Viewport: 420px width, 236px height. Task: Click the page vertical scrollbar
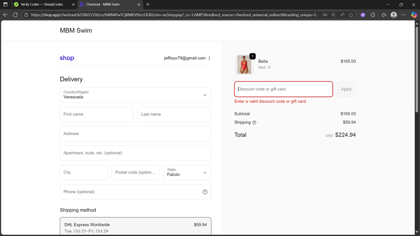[x=417, y=70]
